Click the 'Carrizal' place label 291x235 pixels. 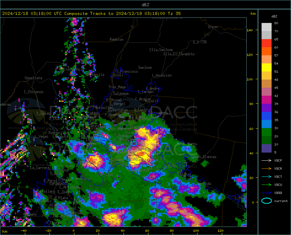[x=105, y=175]
